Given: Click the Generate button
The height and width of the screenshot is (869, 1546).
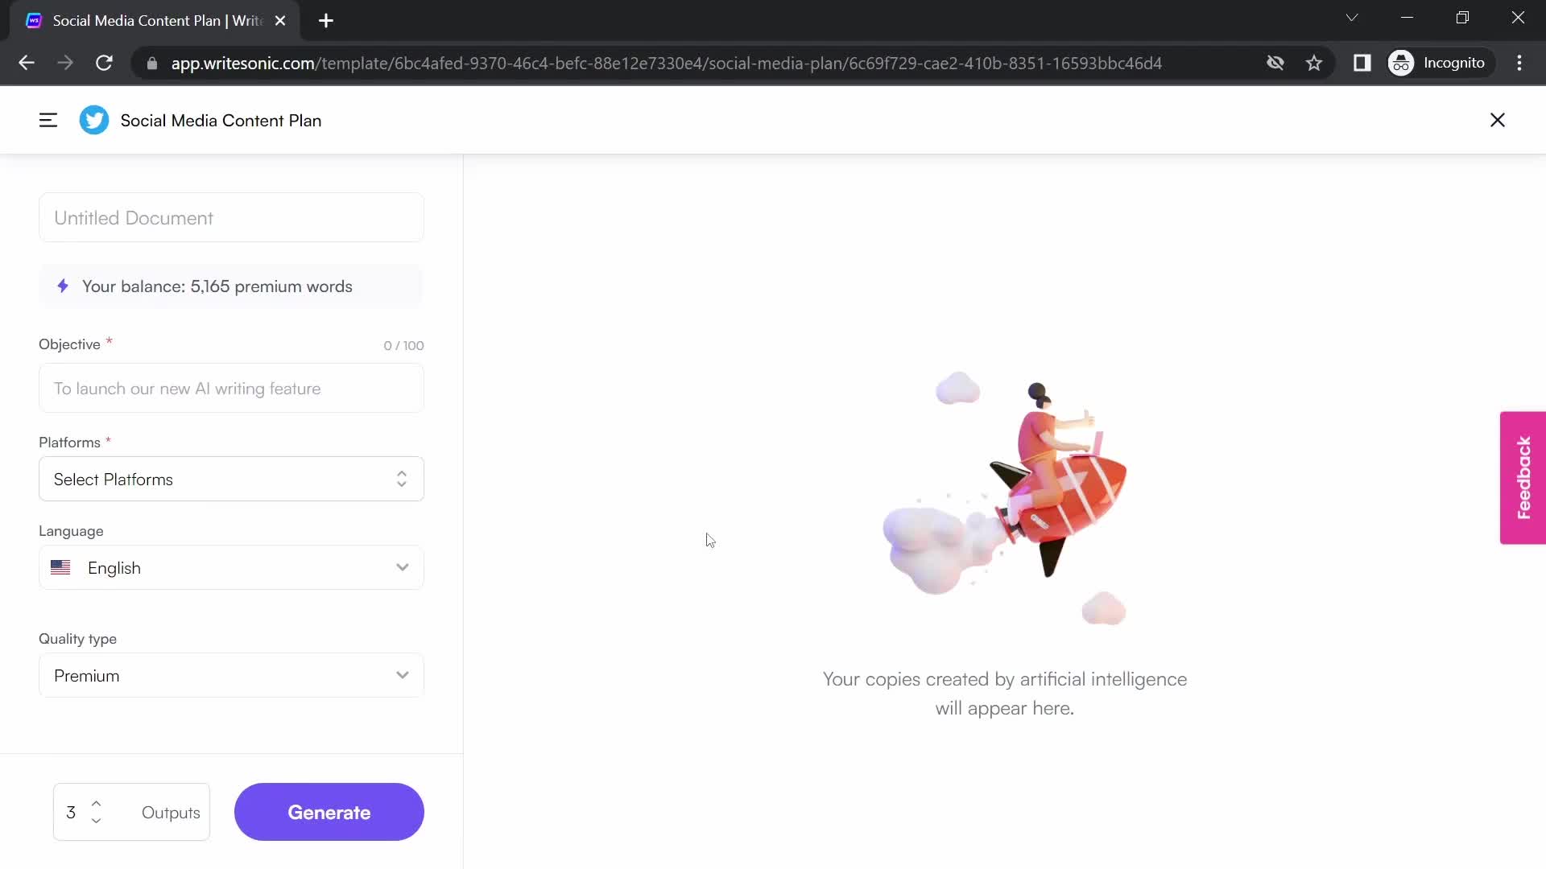Looking at the screenshot, I should point(329,813).
